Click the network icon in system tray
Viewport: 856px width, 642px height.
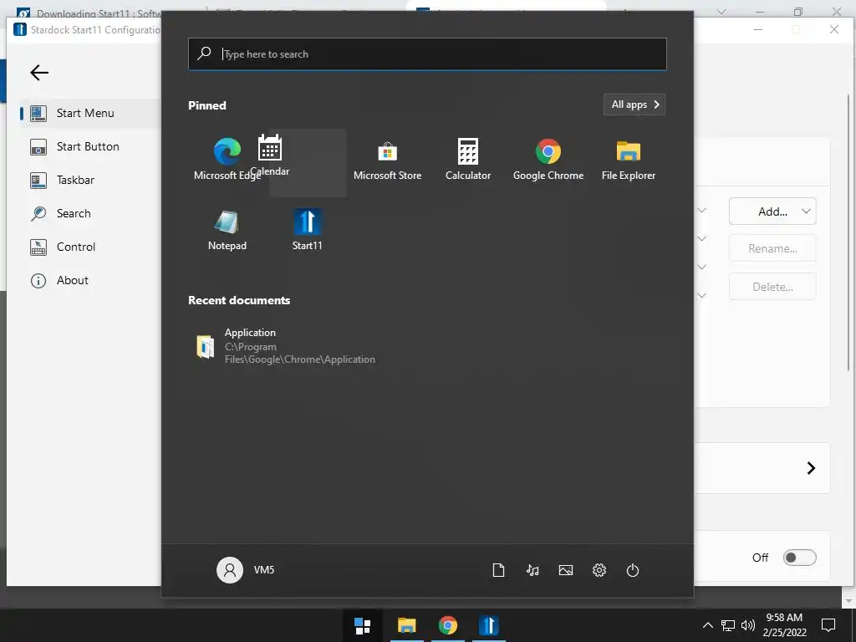[728, 625]
